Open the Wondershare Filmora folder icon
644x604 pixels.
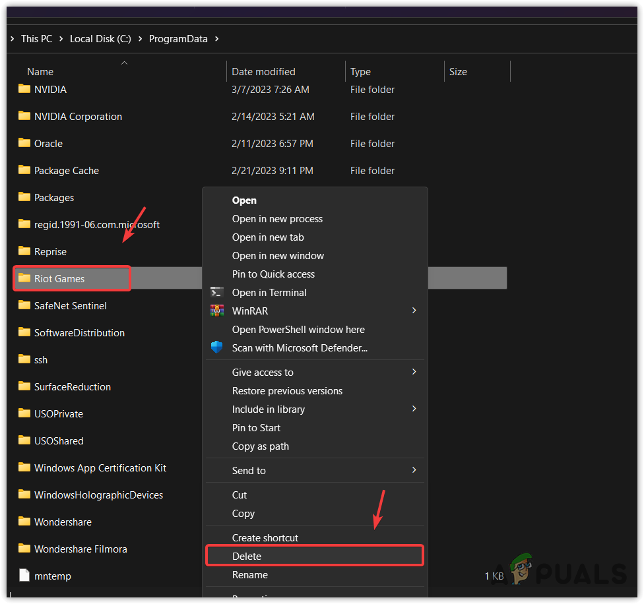click(22, 549)
